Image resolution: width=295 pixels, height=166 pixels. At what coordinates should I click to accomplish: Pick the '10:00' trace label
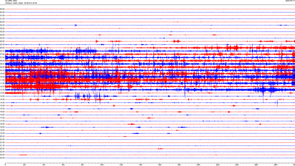(x=2, y=73)
